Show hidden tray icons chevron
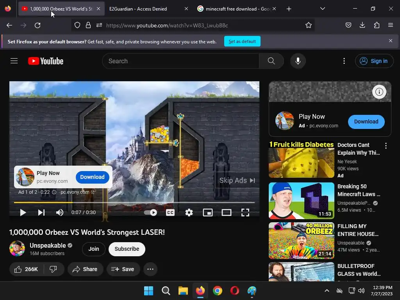 point(327,291)
